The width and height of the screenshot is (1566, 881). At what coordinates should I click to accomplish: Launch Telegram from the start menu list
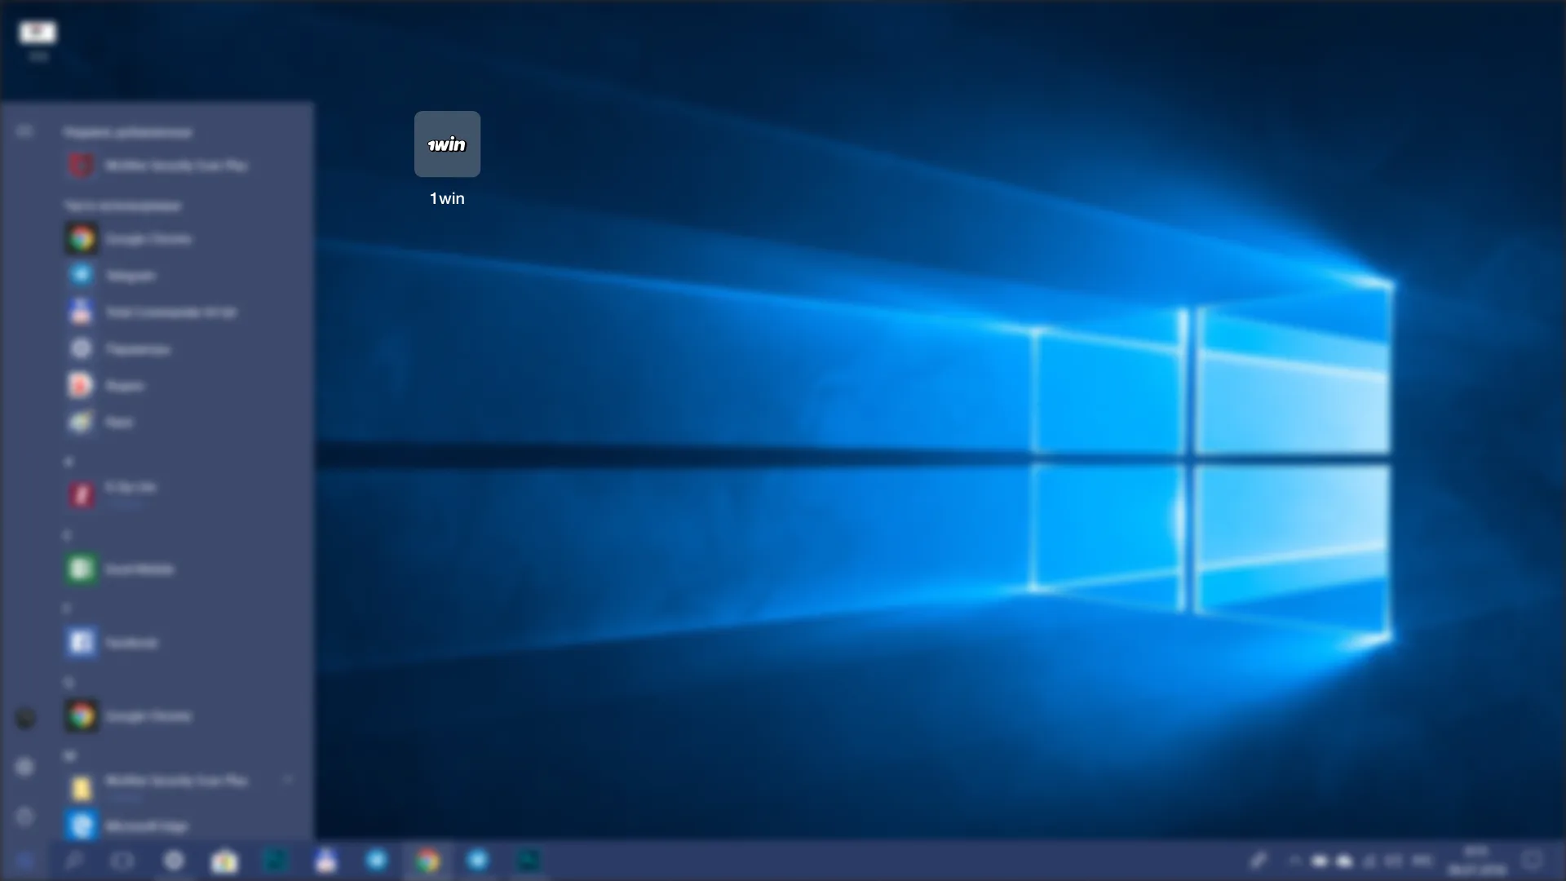(x=130, y=276)
